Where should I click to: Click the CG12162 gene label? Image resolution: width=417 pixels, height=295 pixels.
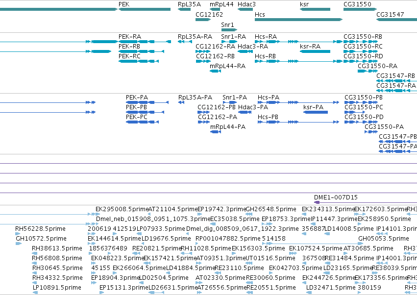coord(209,14)
